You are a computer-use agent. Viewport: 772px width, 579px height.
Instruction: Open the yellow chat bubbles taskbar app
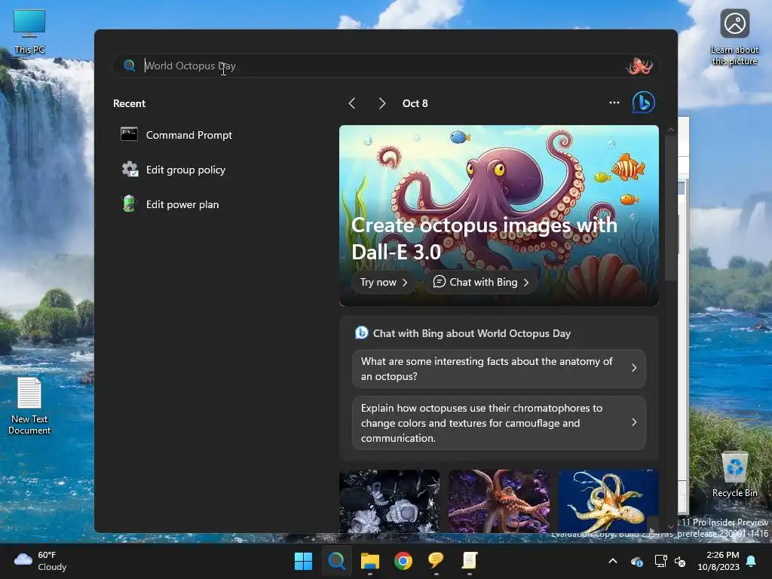(437, 561)
